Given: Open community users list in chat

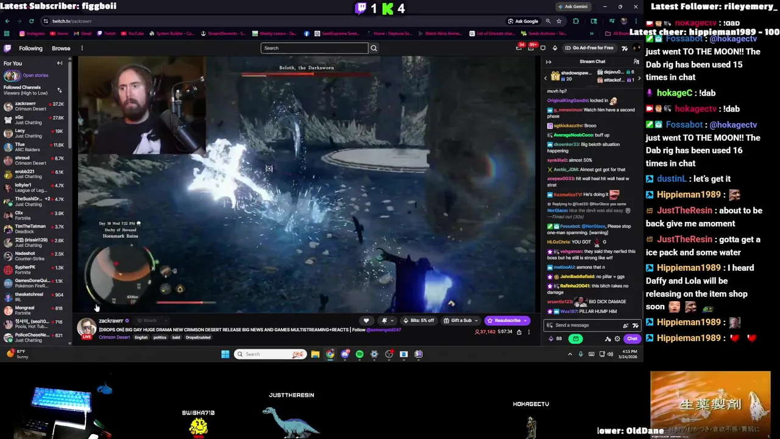Looking at the screenshot, I should tap(636, 62).
